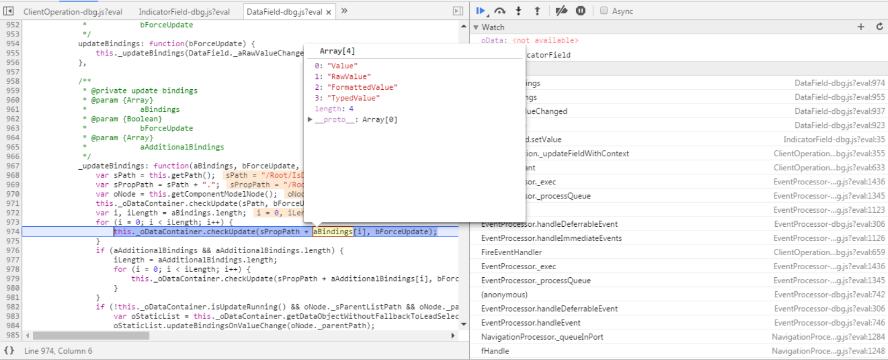Click the length: 4 property
The image size is (888, 360).
pyautogui.click(x=334, y=109)
